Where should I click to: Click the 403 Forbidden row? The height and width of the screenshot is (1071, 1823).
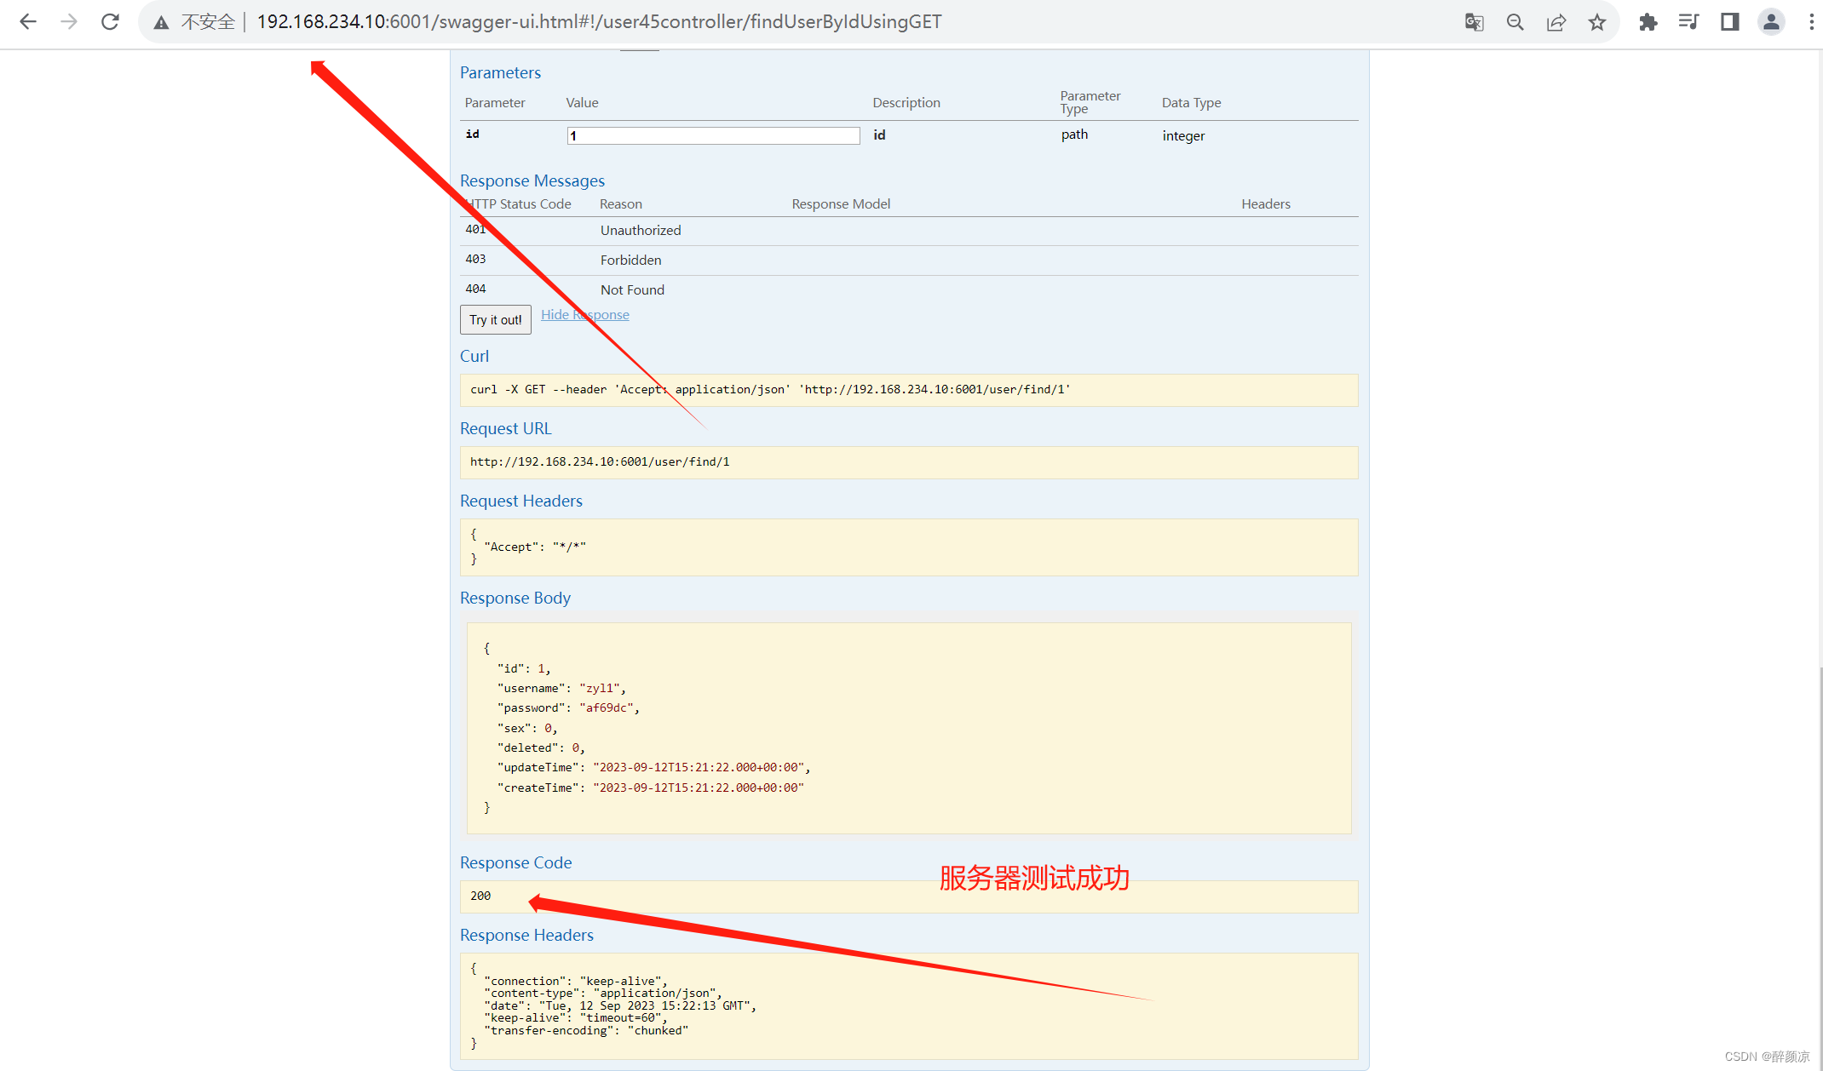click(909, 261)
